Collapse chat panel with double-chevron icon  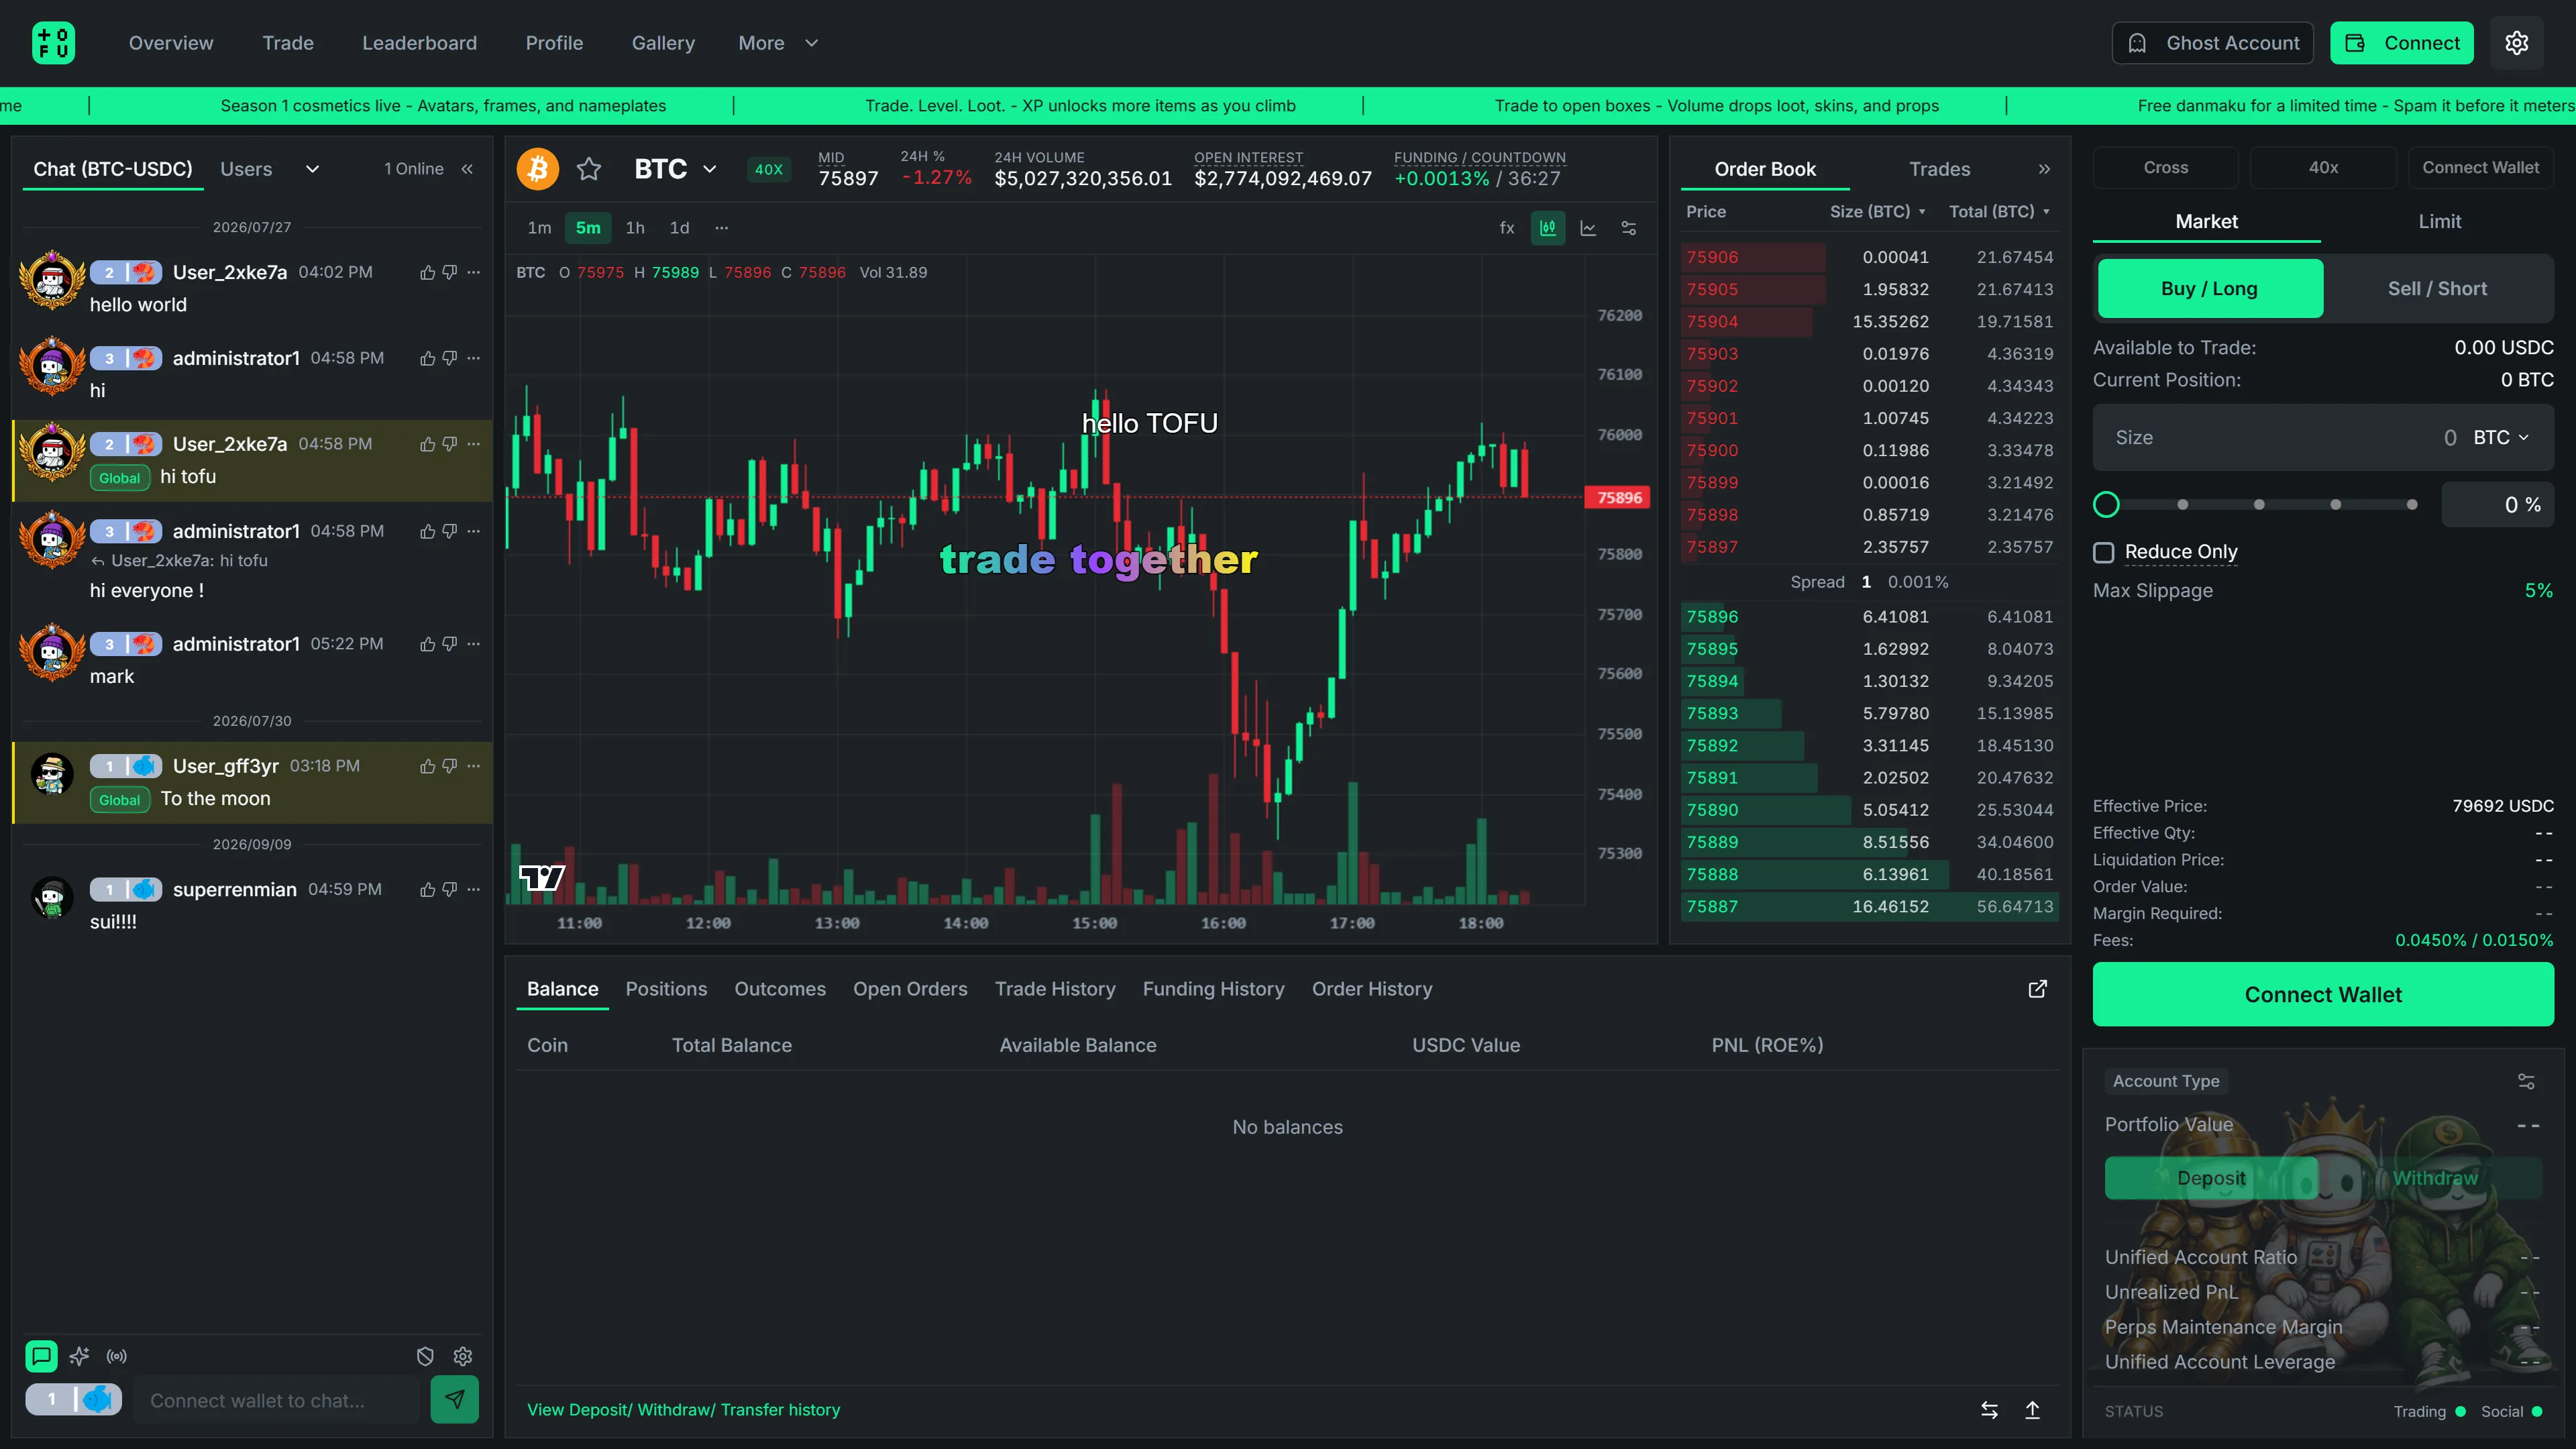pyautogui.click(x=467, y=169)
